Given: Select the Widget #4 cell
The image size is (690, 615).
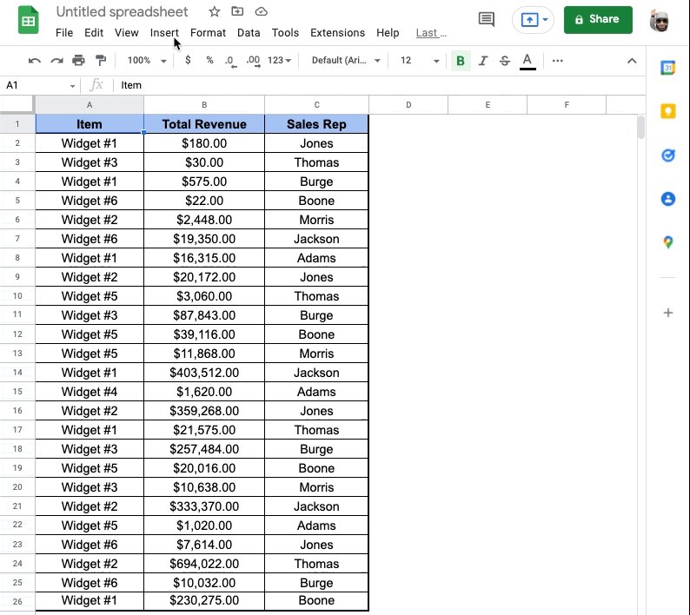Looking at the screenshot, I should pyautogui.click(x=90, y=392).
